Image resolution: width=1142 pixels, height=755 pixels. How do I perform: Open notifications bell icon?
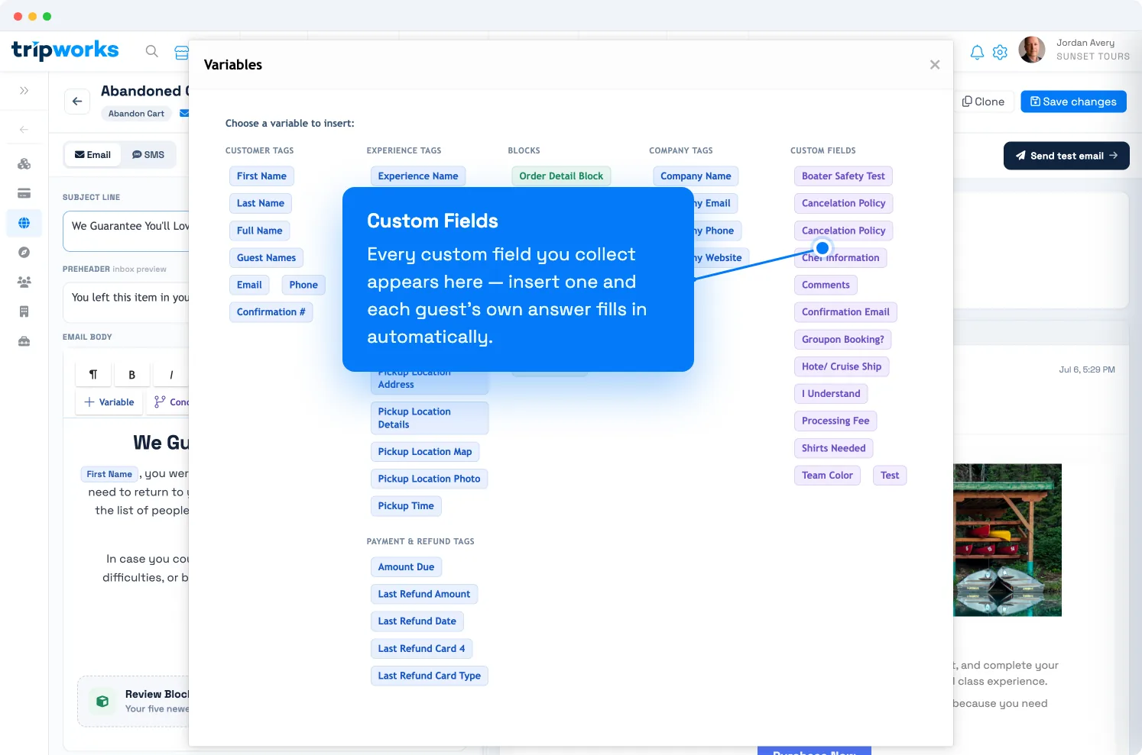tap(977, 52)
